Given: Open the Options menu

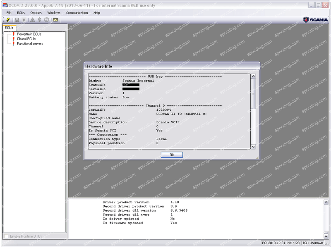Looking at the screenshot, I should point(35,13).
